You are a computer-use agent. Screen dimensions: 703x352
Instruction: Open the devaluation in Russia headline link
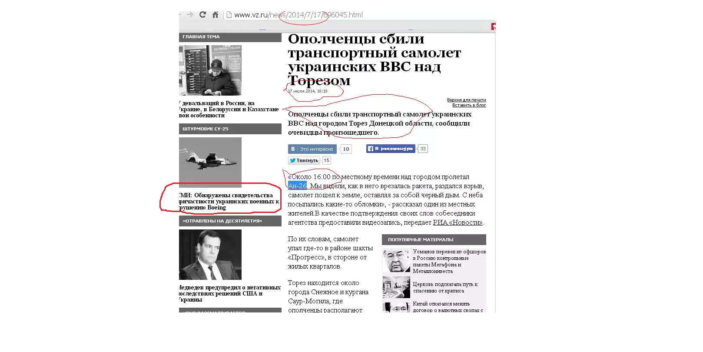tap(229, 109)
